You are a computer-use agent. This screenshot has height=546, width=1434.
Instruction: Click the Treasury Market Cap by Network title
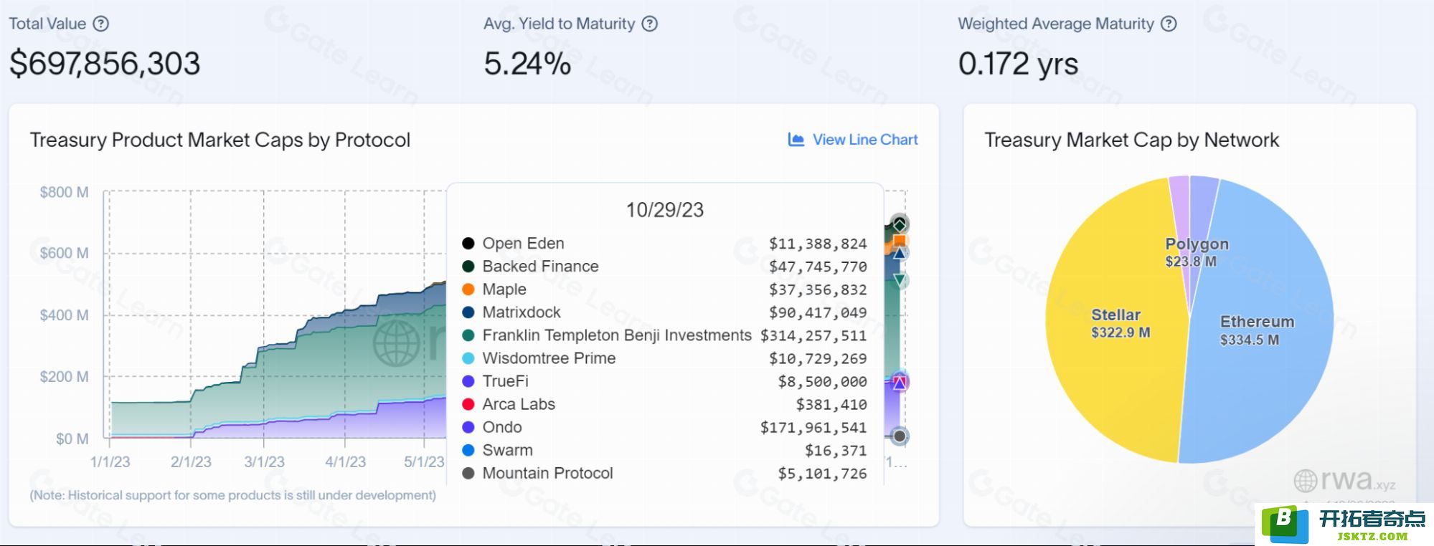click(1131, 140)
